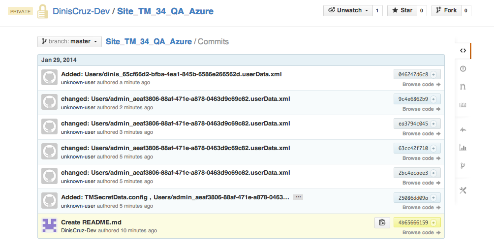Expand the branch: master dropdown

[x=69, y=41]
